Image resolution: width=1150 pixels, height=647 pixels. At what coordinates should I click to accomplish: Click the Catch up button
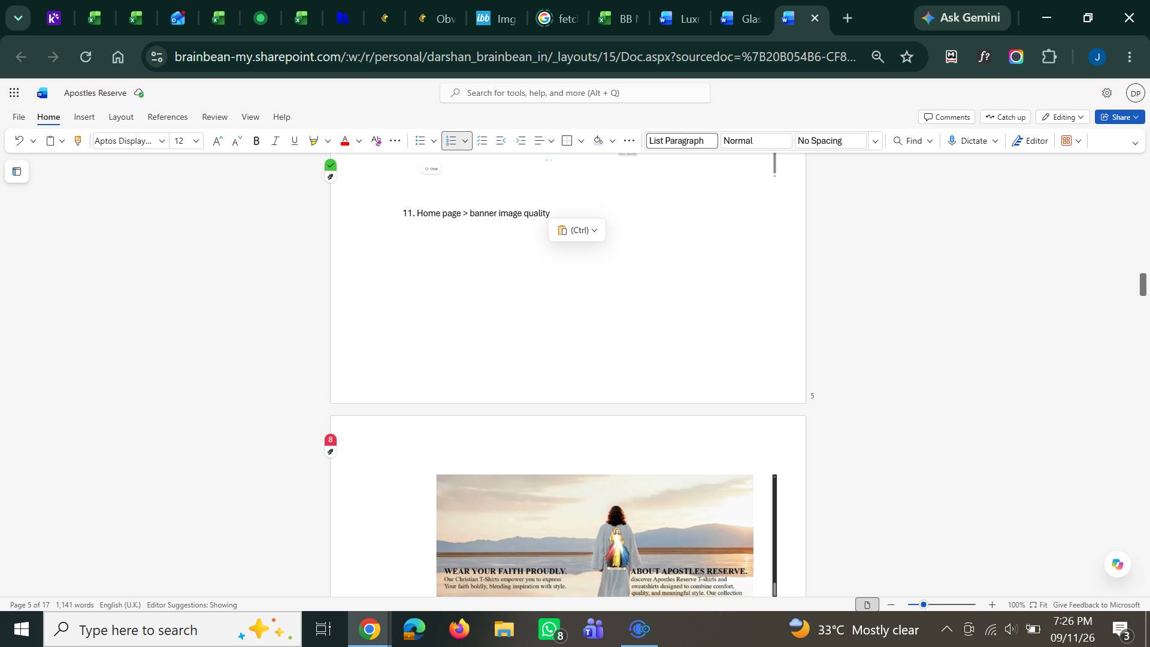pyautogui.click(x=1005, y=117)
